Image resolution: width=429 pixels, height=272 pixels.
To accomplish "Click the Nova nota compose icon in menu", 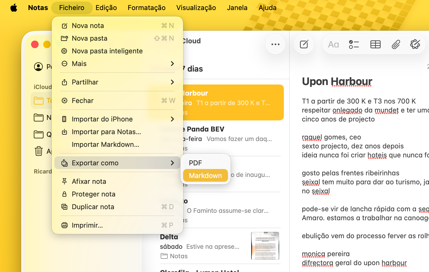I will coord(64,26).
